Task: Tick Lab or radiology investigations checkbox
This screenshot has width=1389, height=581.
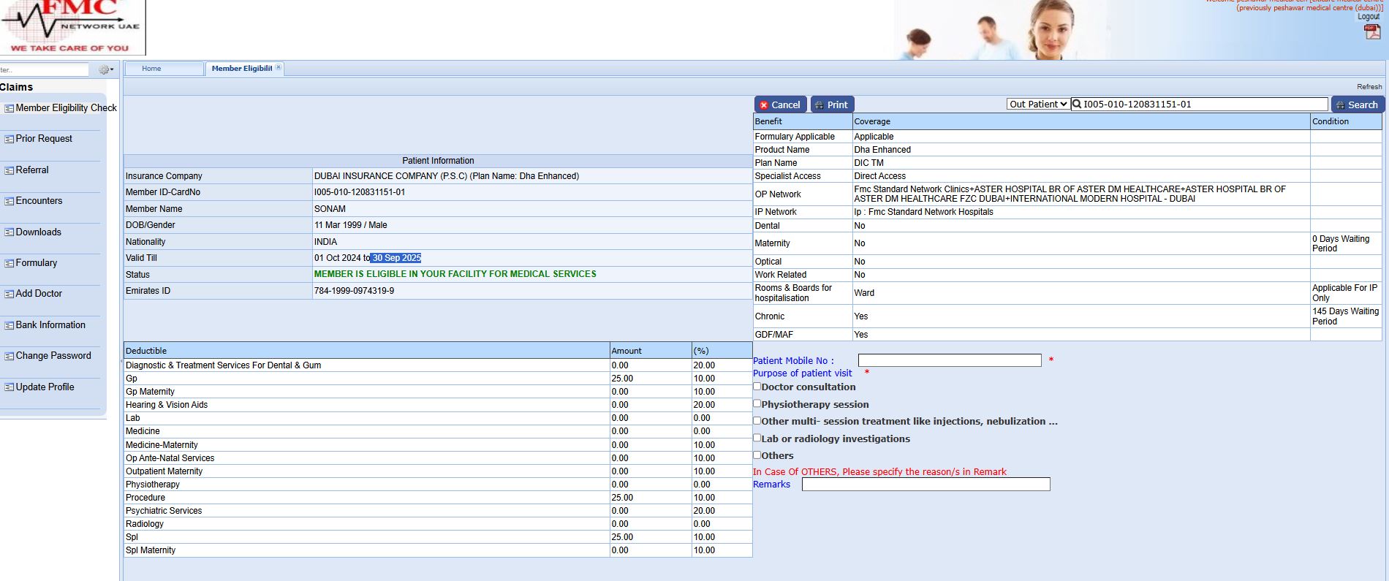Action: coord(757,438)
